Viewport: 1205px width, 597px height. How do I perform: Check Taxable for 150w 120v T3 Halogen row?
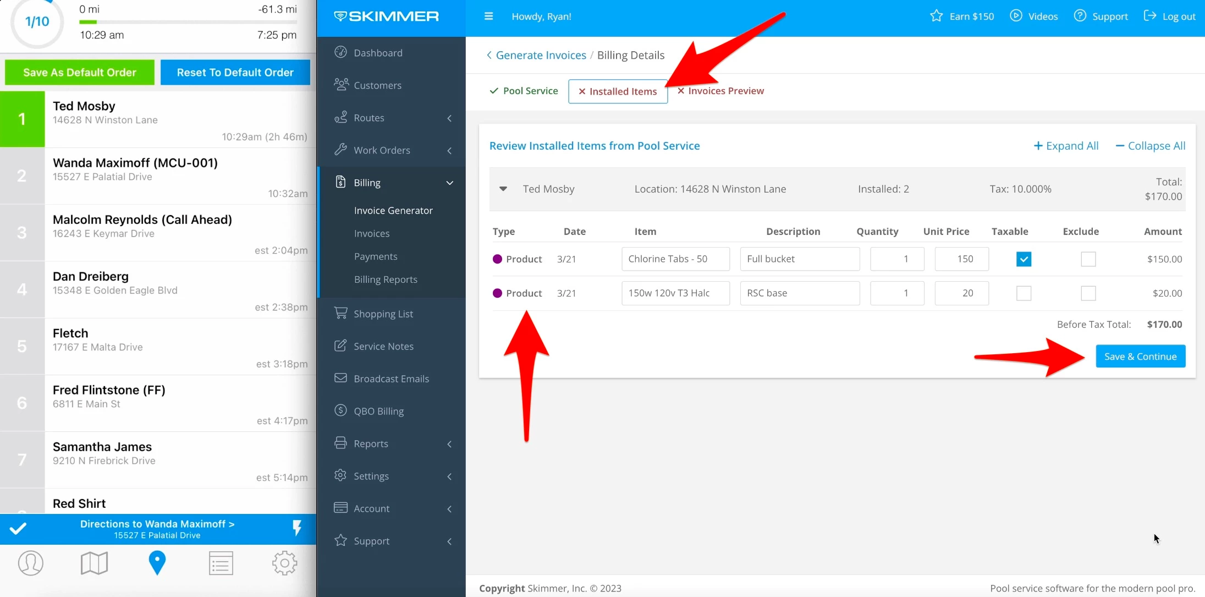1024,293
